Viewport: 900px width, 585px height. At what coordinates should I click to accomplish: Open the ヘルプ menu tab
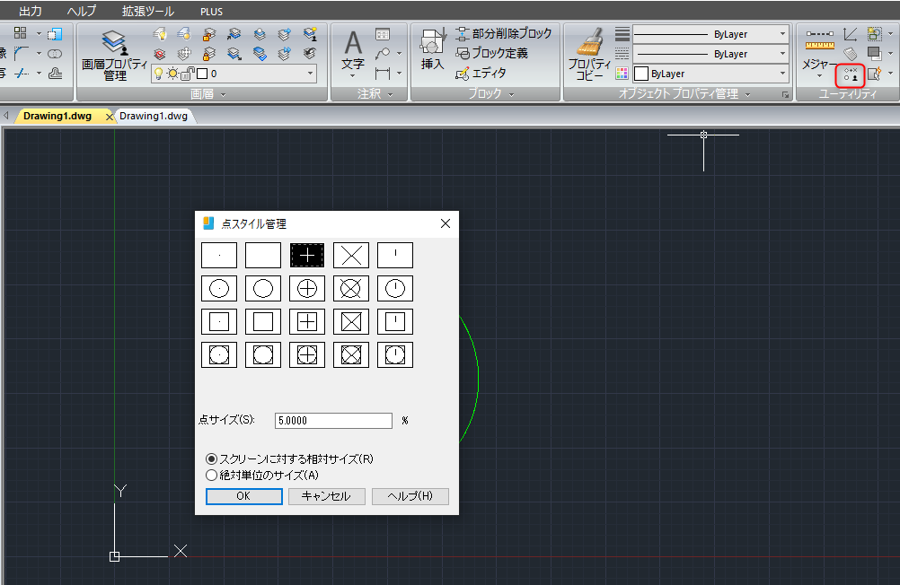(81, 12)
